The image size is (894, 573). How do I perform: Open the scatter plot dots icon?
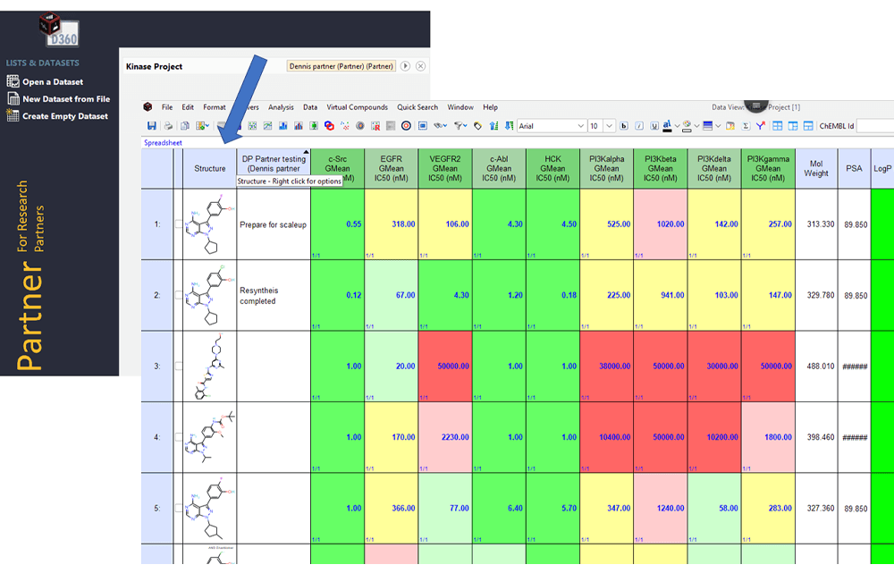(x=344, y=126)
